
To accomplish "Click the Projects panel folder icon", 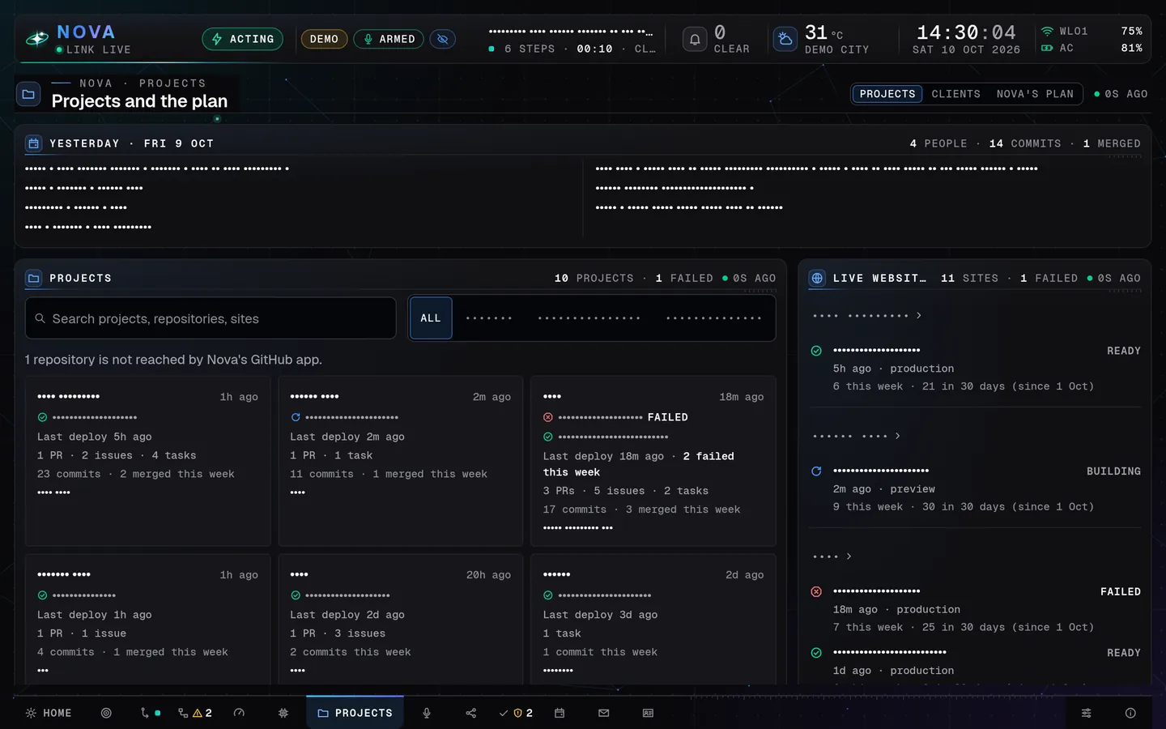I will pyautogui.click(x=34, y=278).
